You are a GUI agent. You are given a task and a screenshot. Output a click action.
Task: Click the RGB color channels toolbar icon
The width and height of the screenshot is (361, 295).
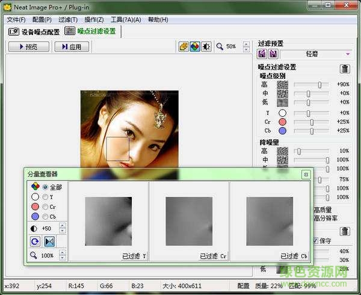[x=195, y=46]
